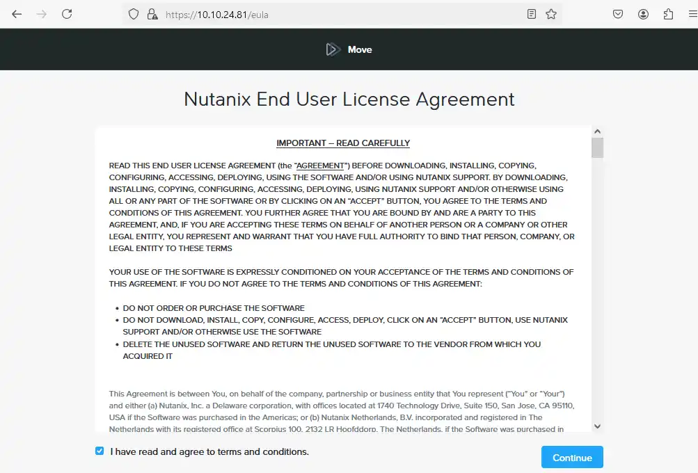Bookmark this page with the star icon

click(551, 14)
